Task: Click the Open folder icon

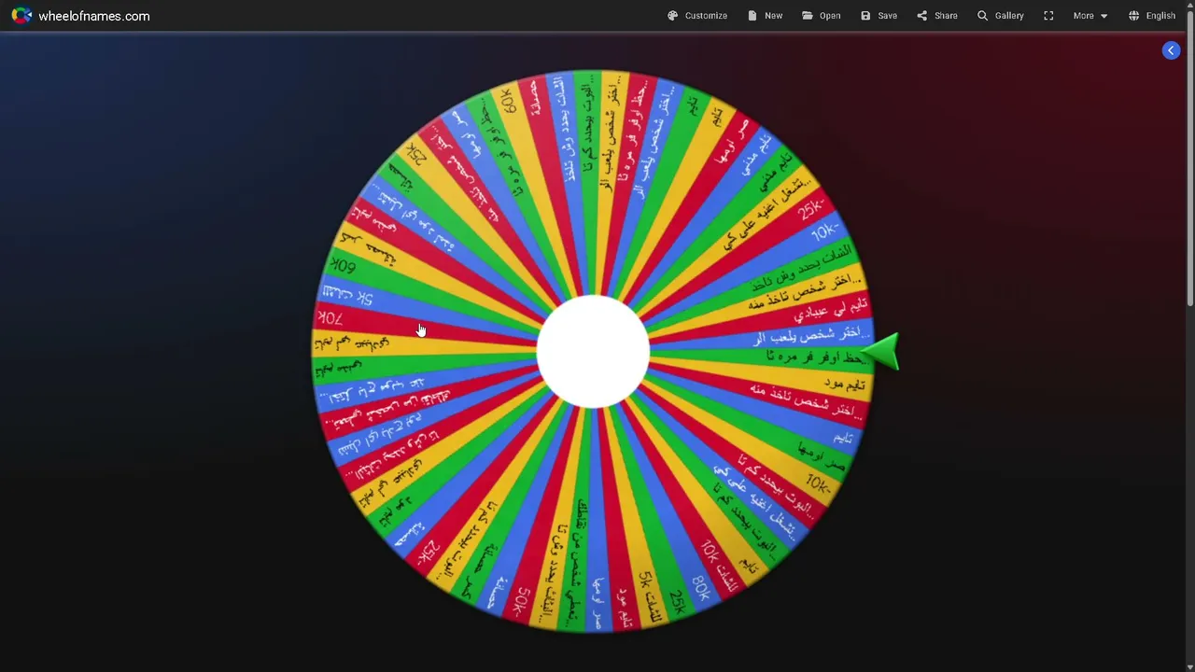Action: pos(807,16)
